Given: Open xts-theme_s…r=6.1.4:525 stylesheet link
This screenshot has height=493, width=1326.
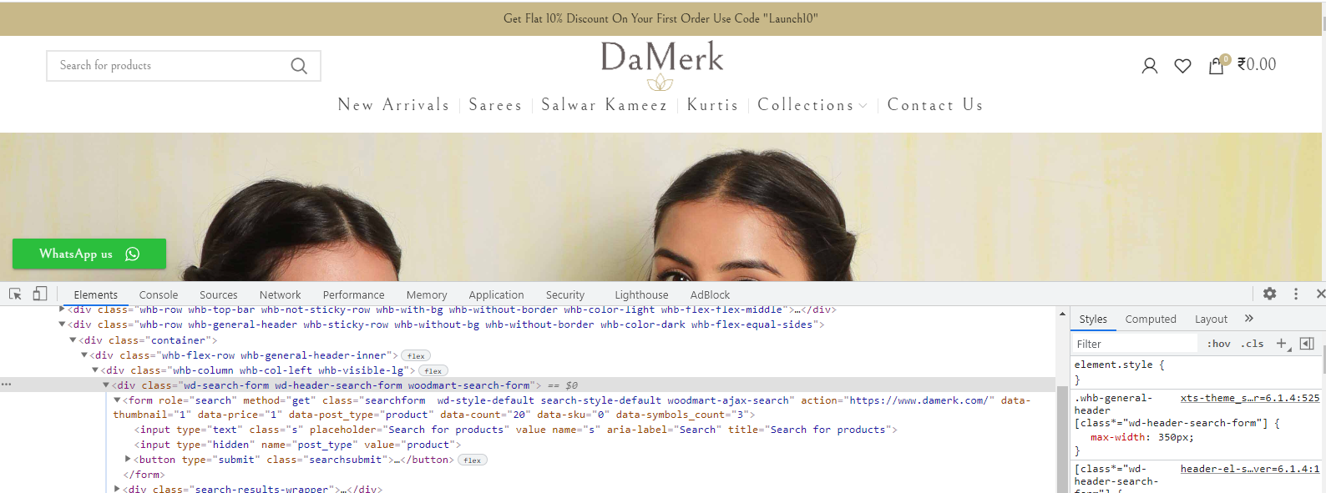Looking at the screenshot, I should click(1250, 398).
